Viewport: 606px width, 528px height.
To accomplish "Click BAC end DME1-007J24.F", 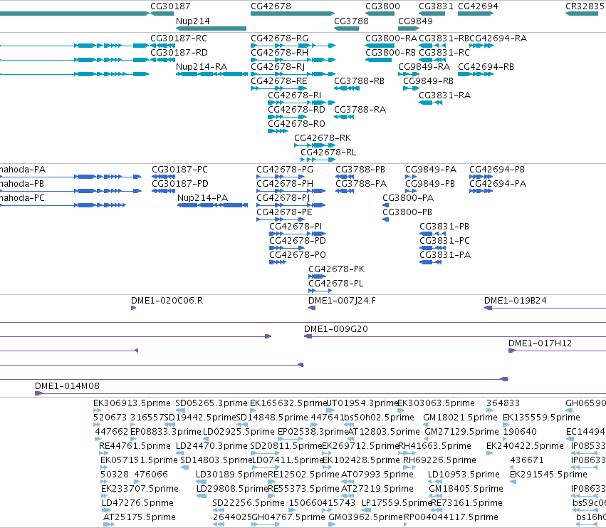I will click(342, 301).
